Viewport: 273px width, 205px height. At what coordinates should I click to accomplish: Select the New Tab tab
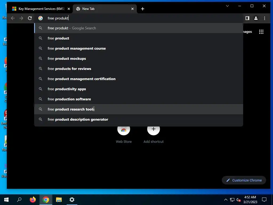pos(105,9)
